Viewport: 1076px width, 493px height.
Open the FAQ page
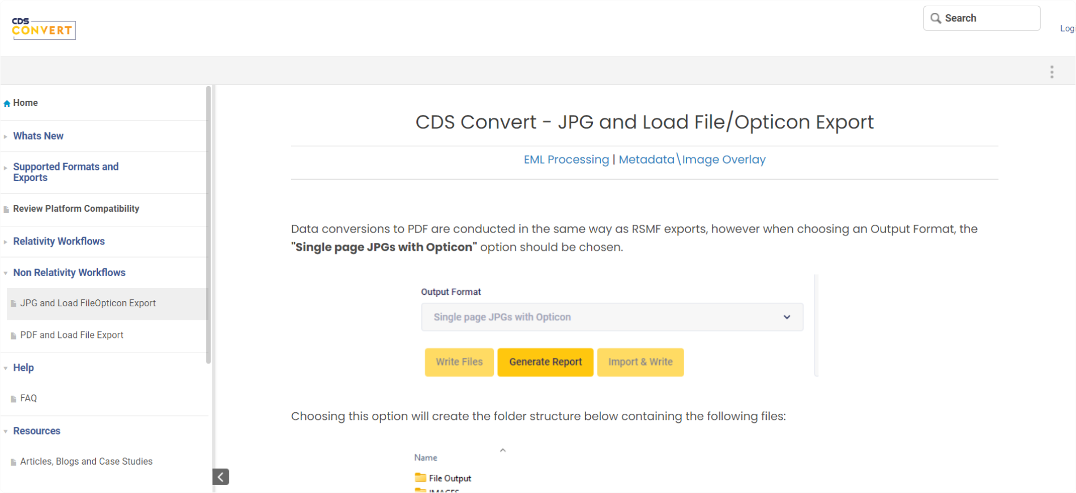28,398
